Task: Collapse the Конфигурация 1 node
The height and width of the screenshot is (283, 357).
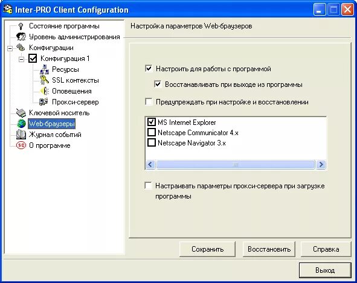Action: click(x=21, y=59)
